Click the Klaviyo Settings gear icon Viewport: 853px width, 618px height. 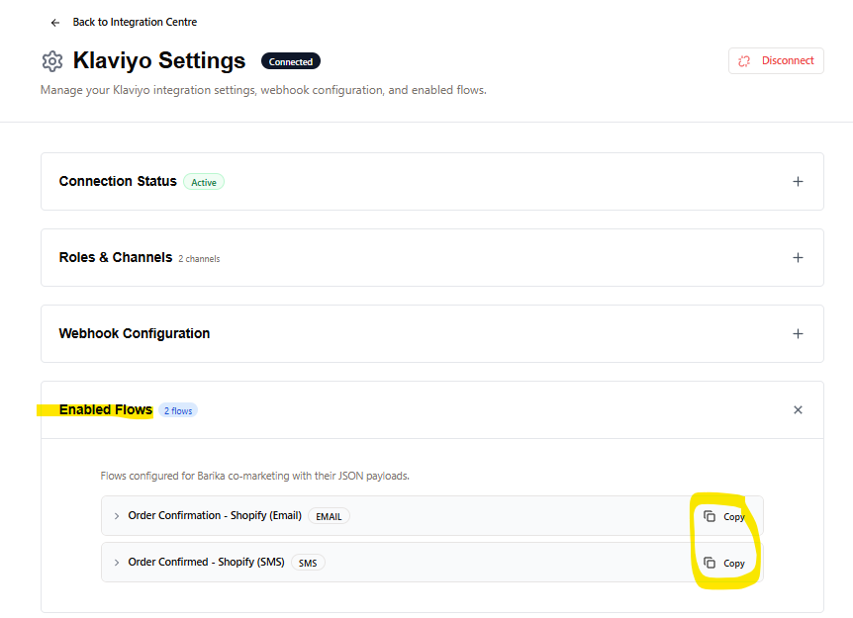click(x=52, y=61)
